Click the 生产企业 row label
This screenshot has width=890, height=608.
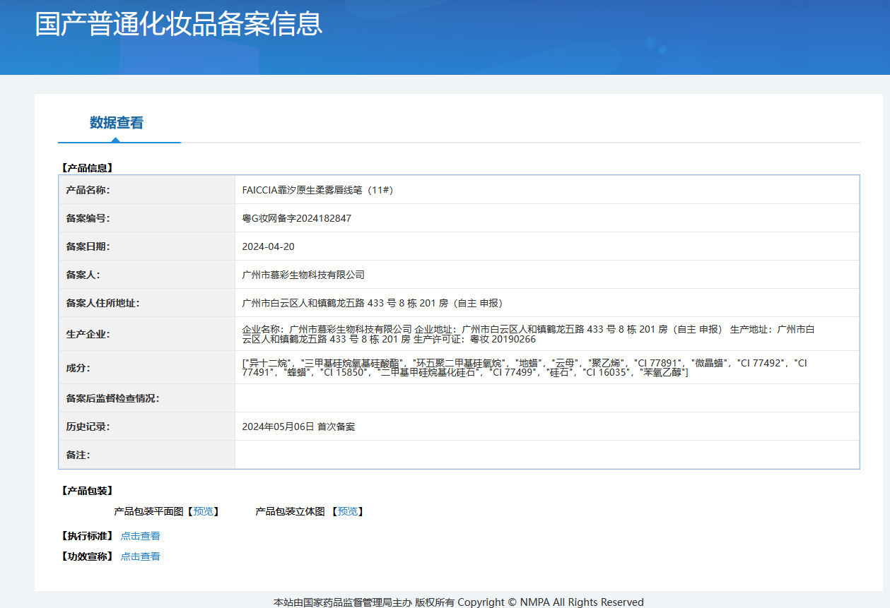point(88,334)
